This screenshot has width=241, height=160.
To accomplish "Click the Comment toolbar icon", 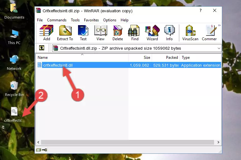I will point(209,33).
